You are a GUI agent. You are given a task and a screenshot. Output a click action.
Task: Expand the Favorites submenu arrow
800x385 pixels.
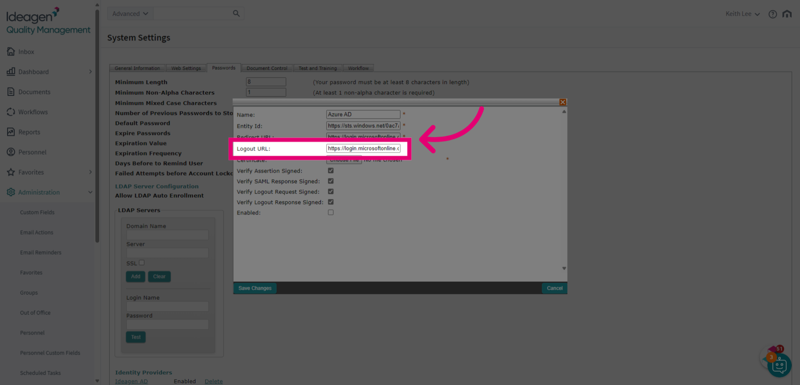(x=90, y=172)
